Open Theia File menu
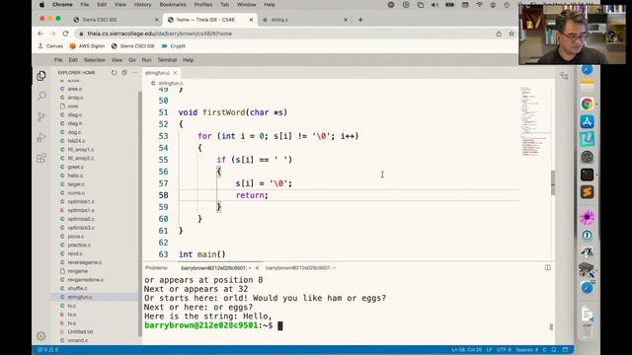The image size is (632, 355). (x=58, y=60)
